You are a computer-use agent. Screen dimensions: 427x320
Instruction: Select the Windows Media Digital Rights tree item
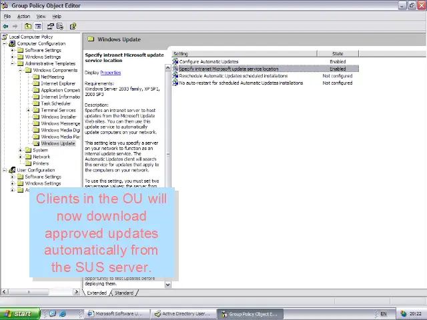[x=60, y=130]
